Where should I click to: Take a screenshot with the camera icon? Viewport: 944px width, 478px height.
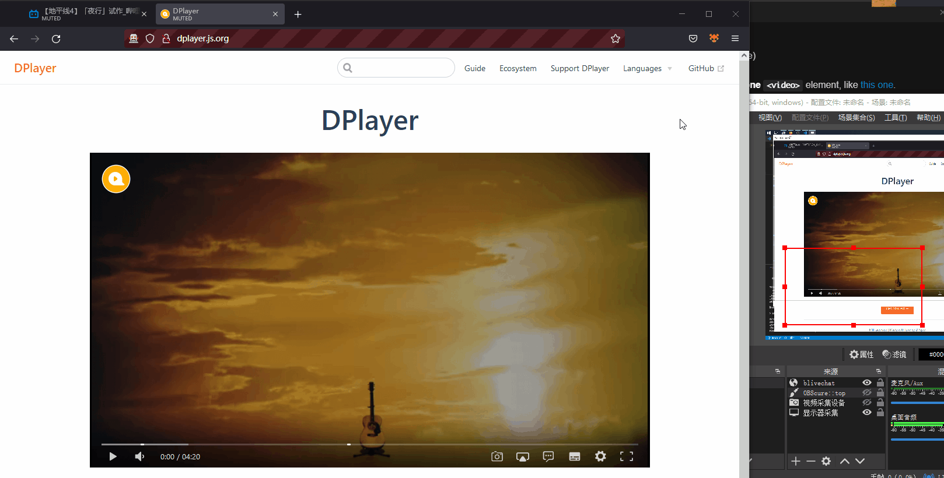click(x=497, y=456)
